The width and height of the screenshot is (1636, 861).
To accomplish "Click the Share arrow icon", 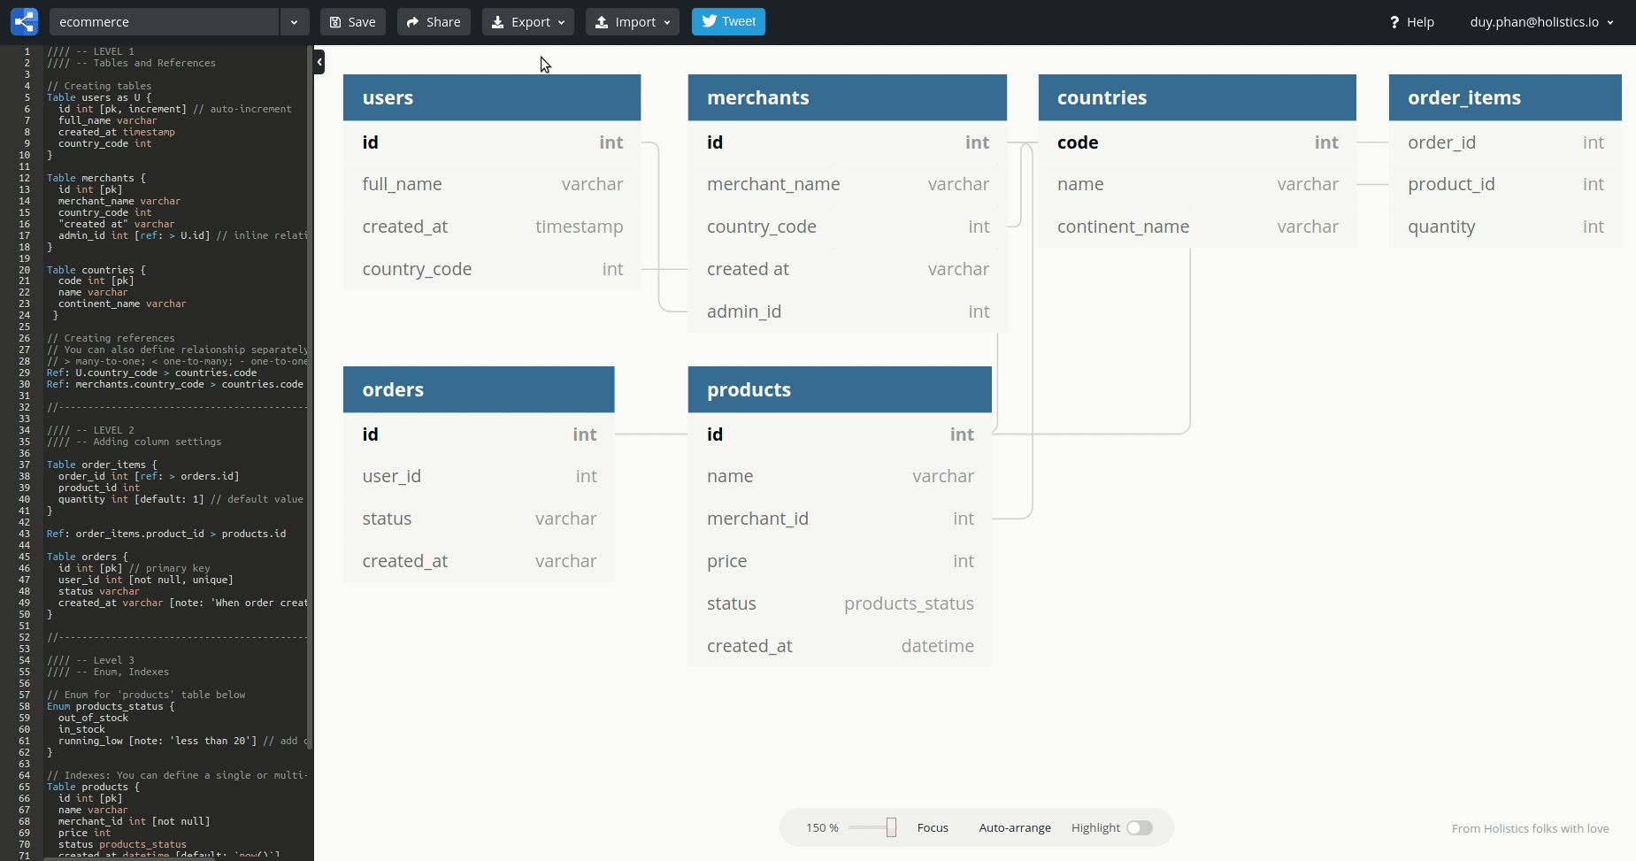I will coord(412,21).
